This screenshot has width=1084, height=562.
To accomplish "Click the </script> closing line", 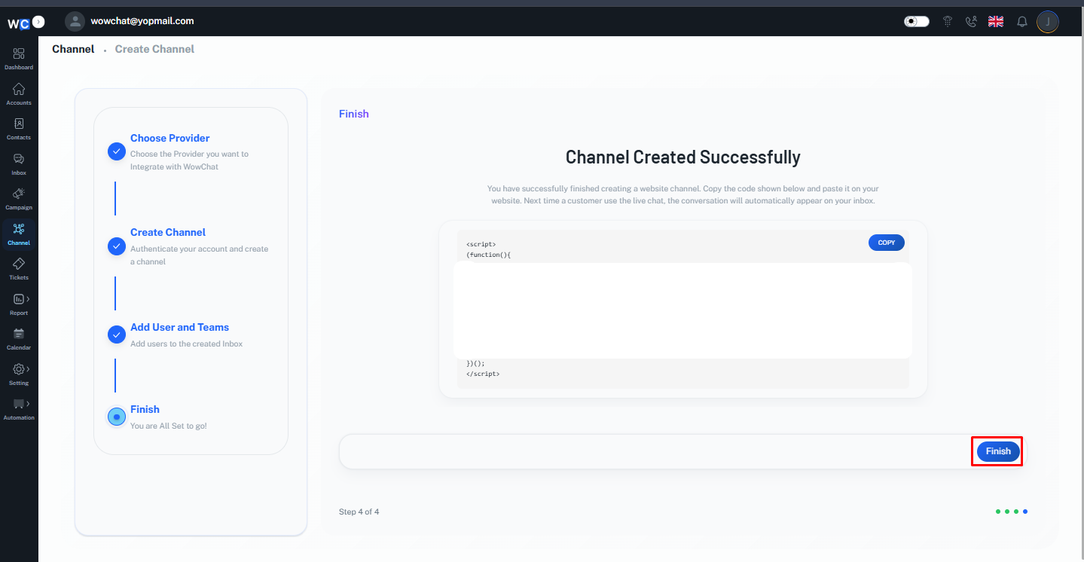I will 483,374.
